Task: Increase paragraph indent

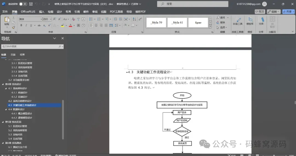Action: (120, 19)
